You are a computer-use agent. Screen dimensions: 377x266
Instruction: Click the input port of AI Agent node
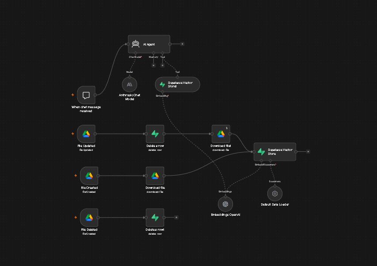tap(128, 44)
